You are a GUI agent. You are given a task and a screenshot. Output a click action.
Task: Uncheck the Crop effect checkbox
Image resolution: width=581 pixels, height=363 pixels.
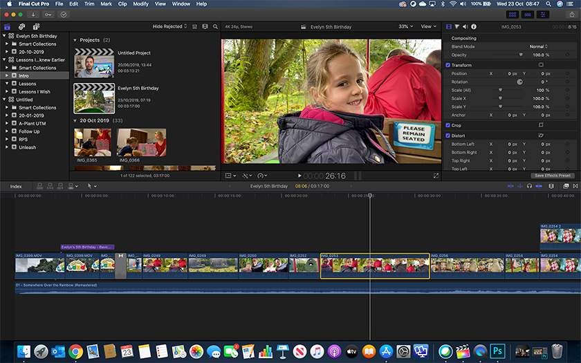pyautogui.click(x=448, y=125)
